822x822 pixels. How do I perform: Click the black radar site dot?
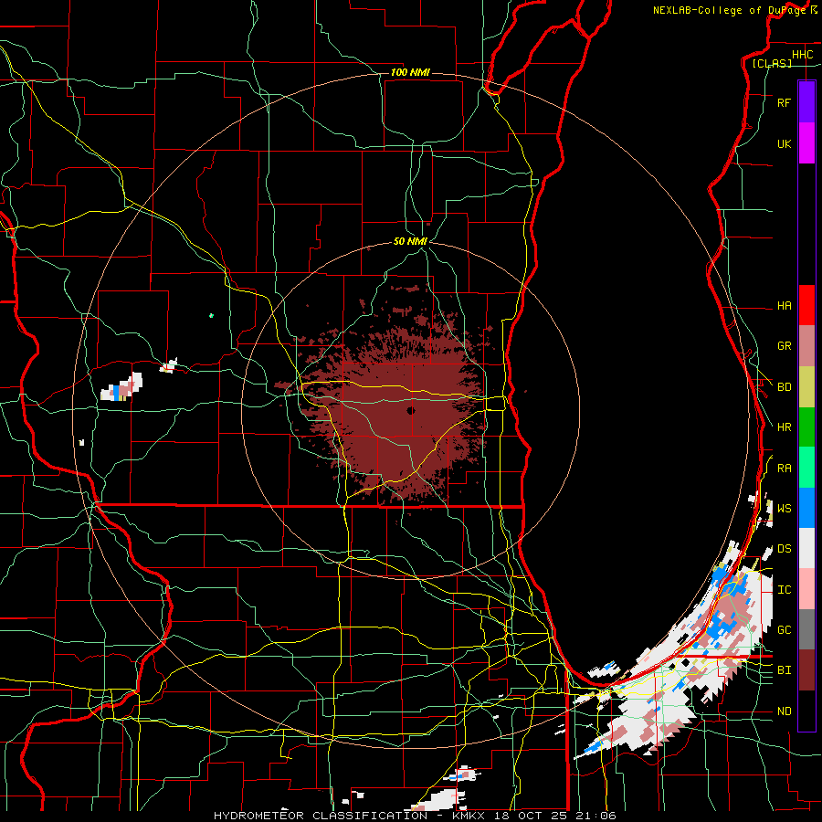click(411, 410)
